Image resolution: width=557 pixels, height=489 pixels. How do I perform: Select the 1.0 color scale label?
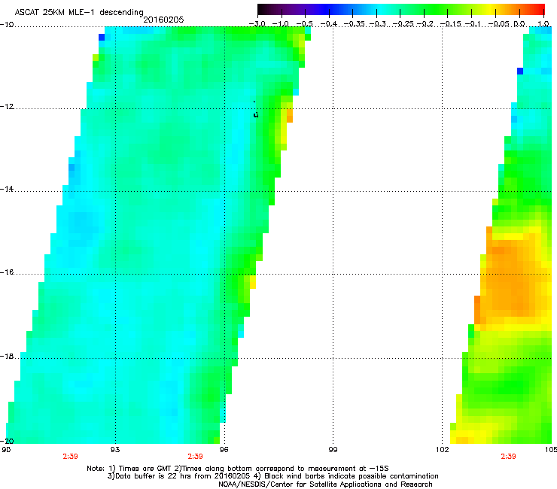coord(543,24)
